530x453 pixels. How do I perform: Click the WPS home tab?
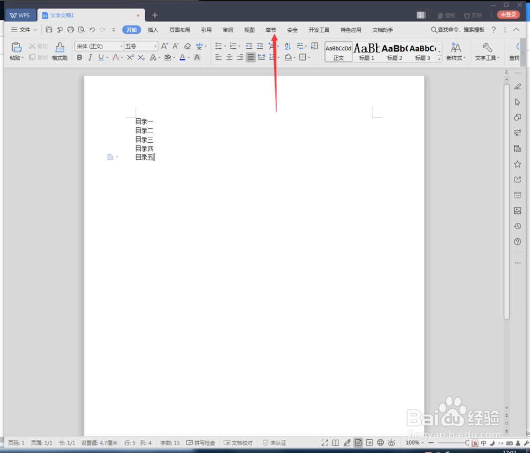[x=20, y=15]
